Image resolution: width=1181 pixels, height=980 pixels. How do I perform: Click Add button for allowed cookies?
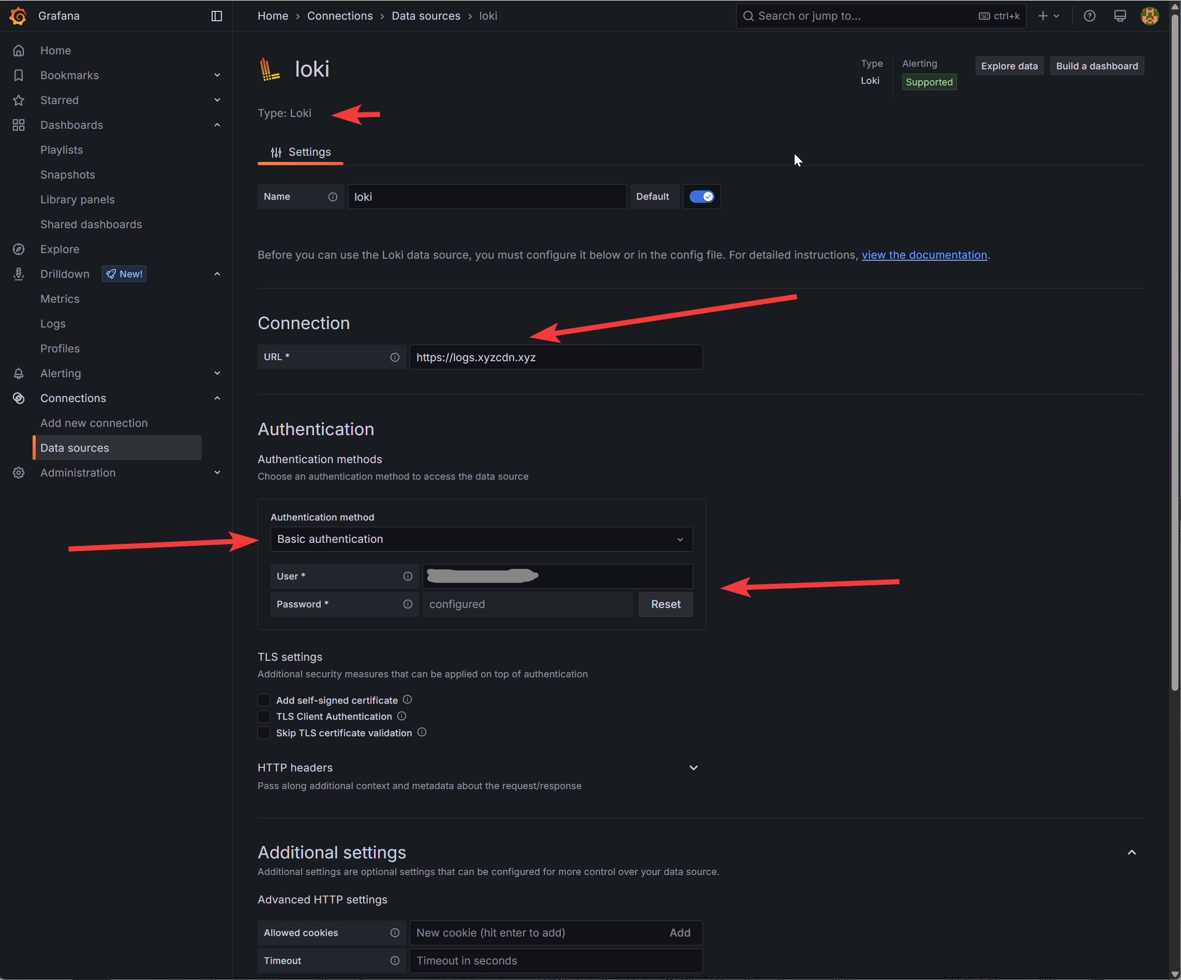[680, 933]
